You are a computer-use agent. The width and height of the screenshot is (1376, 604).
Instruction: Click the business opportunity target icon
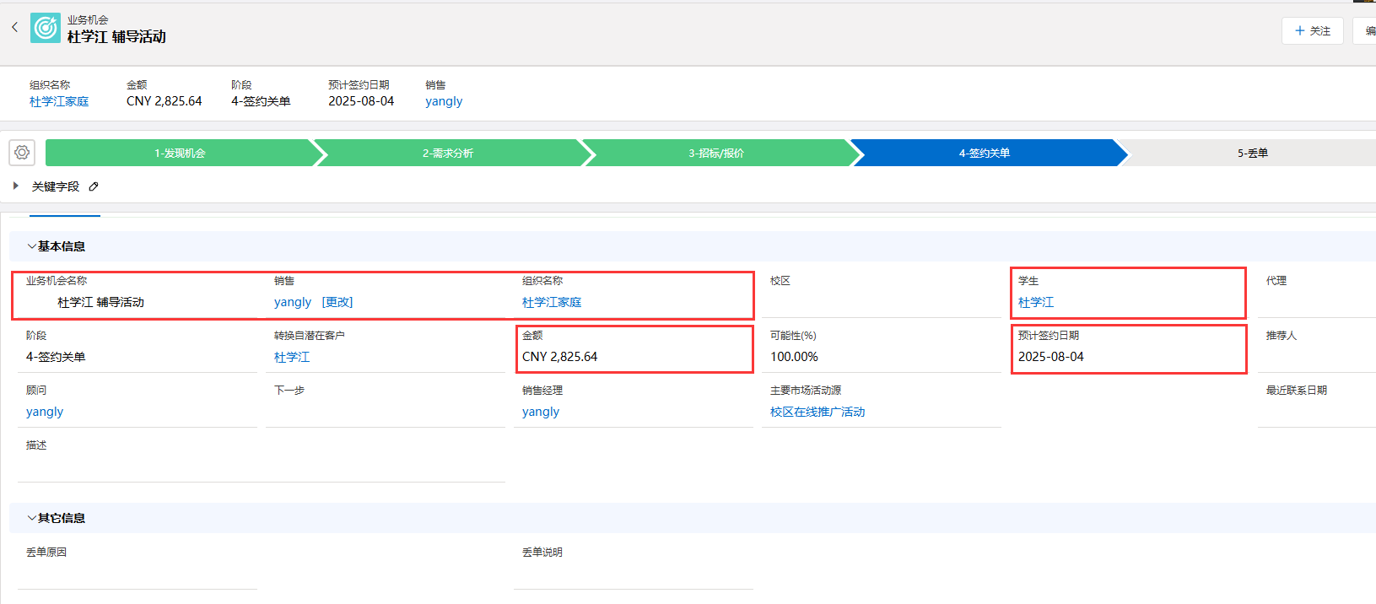tap(46, 28)
